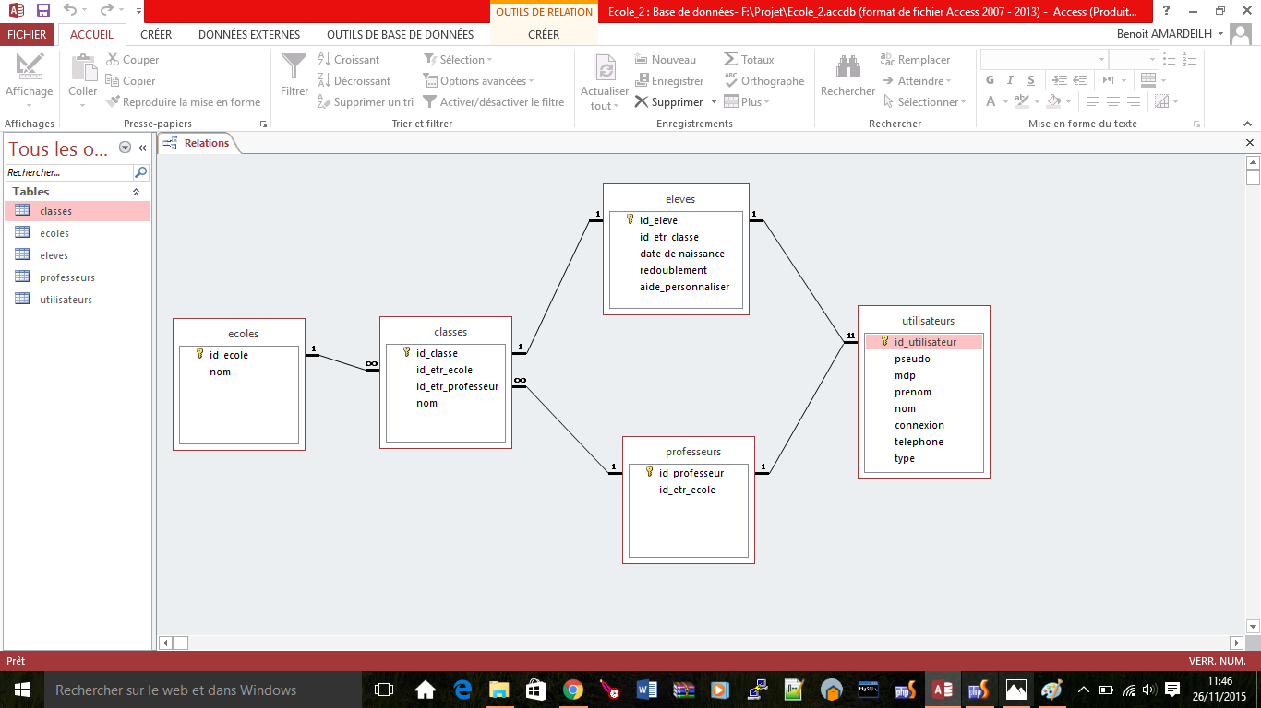This screenshot has height=708, width=1261.
Task: Click the Supprimer delete icon
Action: (x=643, y=102)
